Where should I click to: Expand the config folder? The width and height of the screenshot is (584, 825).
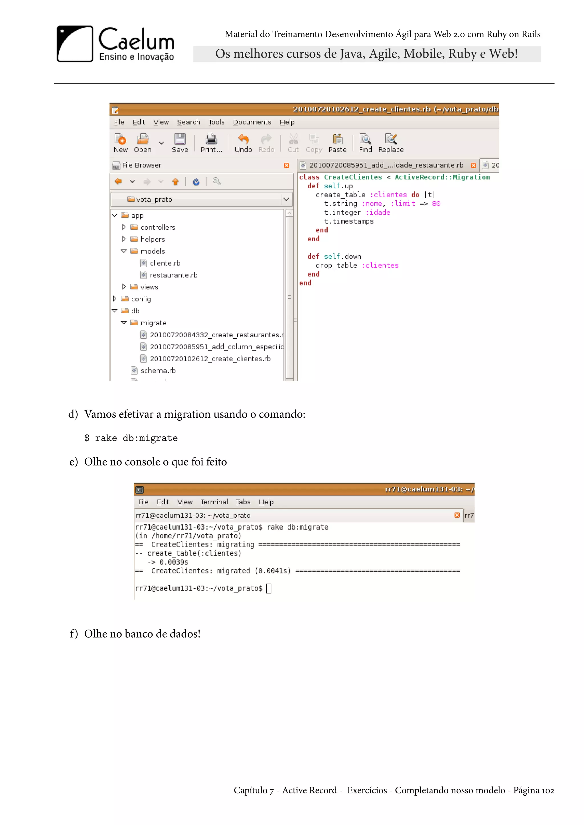point(114,299)
